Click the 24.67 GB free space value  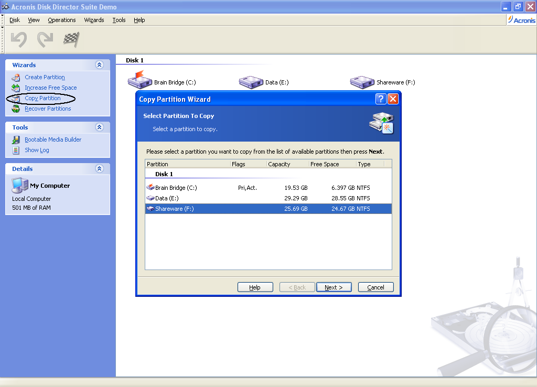pyautogui.click(x=343, y=209)
